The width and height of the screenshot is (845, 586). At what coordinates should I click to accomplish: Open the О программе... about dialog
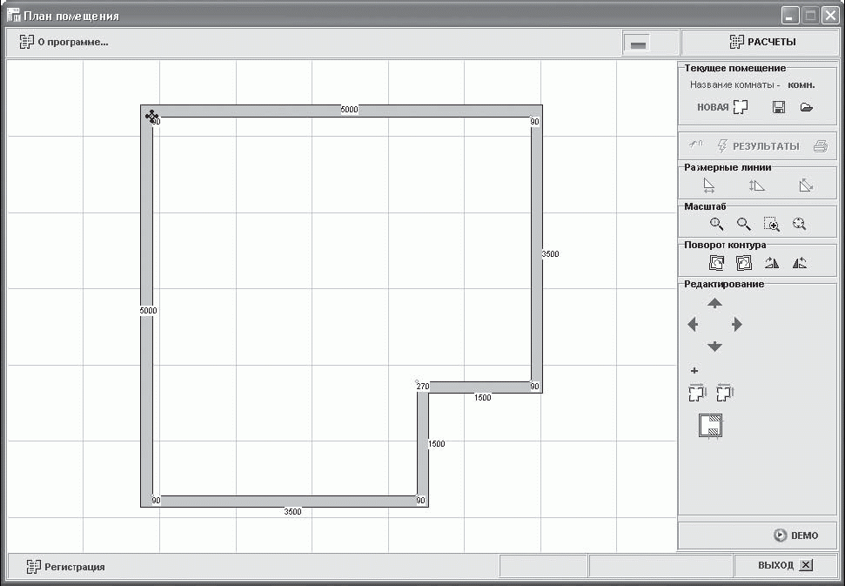[x=64, y=42]
